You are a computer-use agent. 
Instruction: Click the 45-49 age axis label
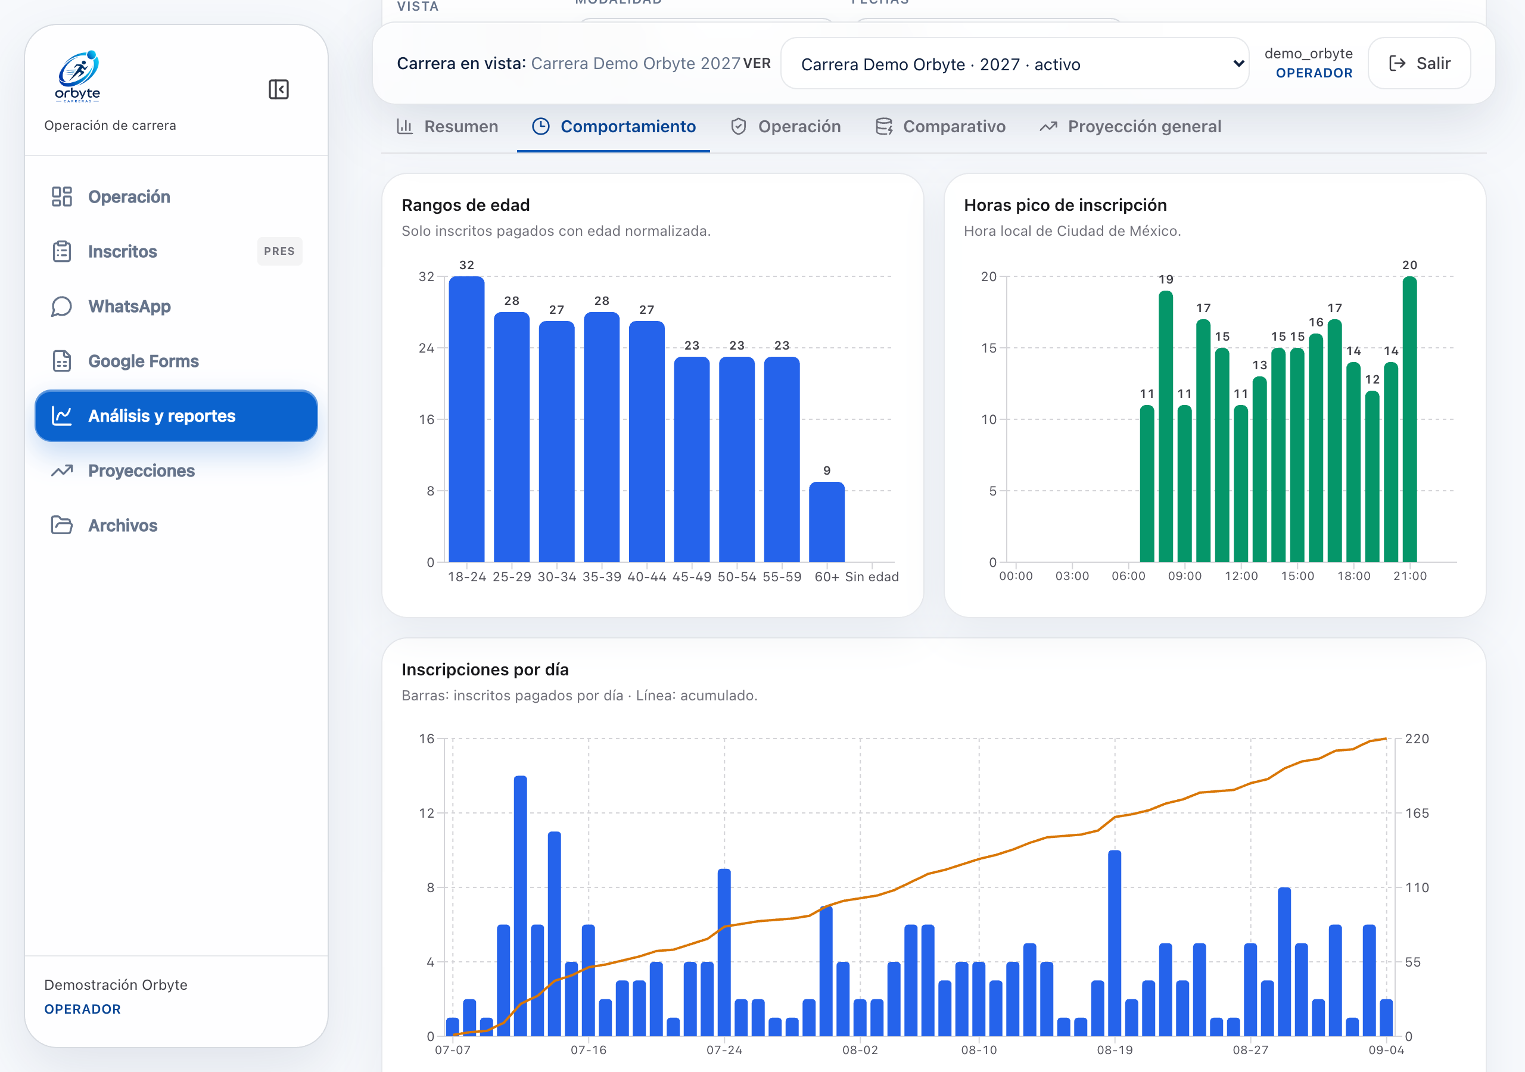692,576
